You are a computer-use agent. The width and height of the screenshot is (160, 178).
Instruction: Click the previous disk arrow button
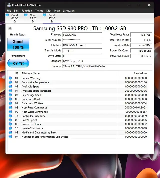[10, 28]
